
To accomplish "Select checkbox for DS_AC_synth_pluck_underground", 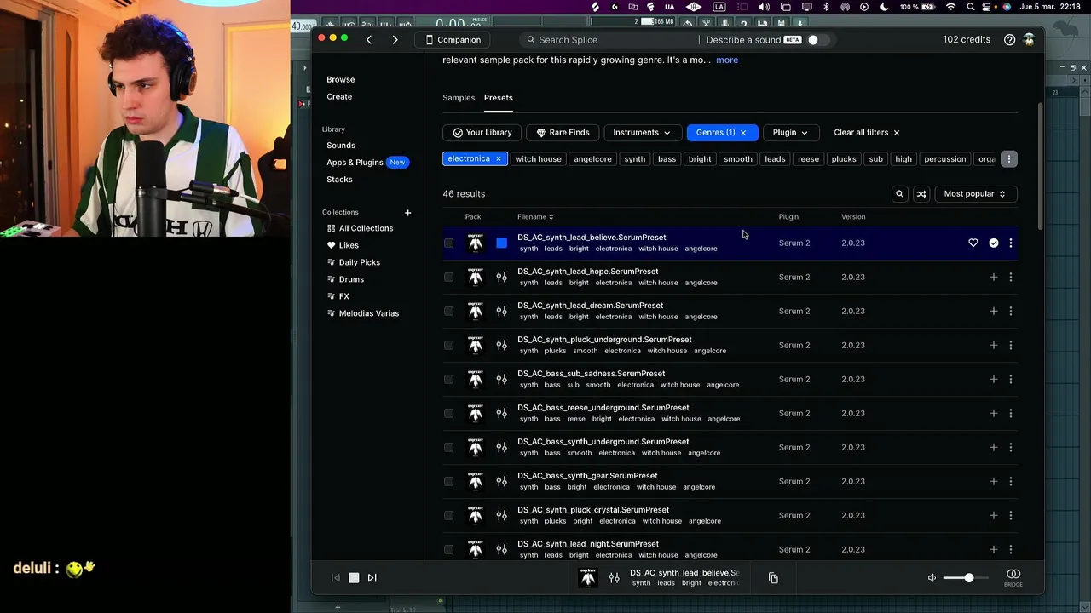I will tap(449, 346).
